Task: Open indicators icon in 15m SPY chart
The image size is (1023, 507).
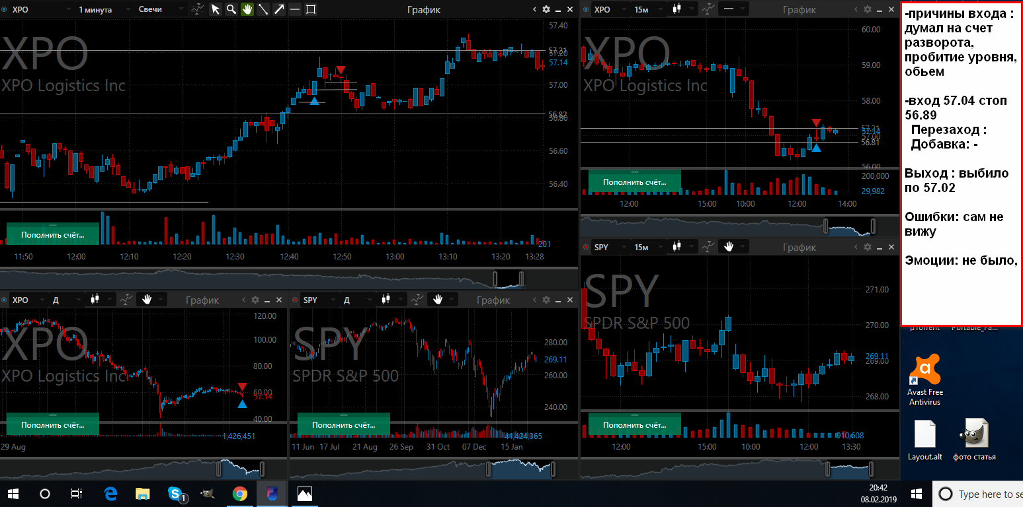Action: tap(708, 247)
